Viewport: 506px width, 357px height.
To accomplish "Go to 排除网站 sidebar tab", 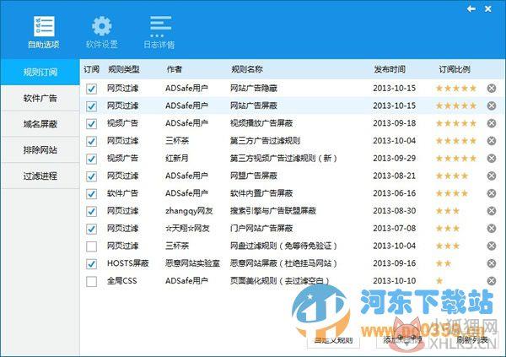I will (40, 150).
